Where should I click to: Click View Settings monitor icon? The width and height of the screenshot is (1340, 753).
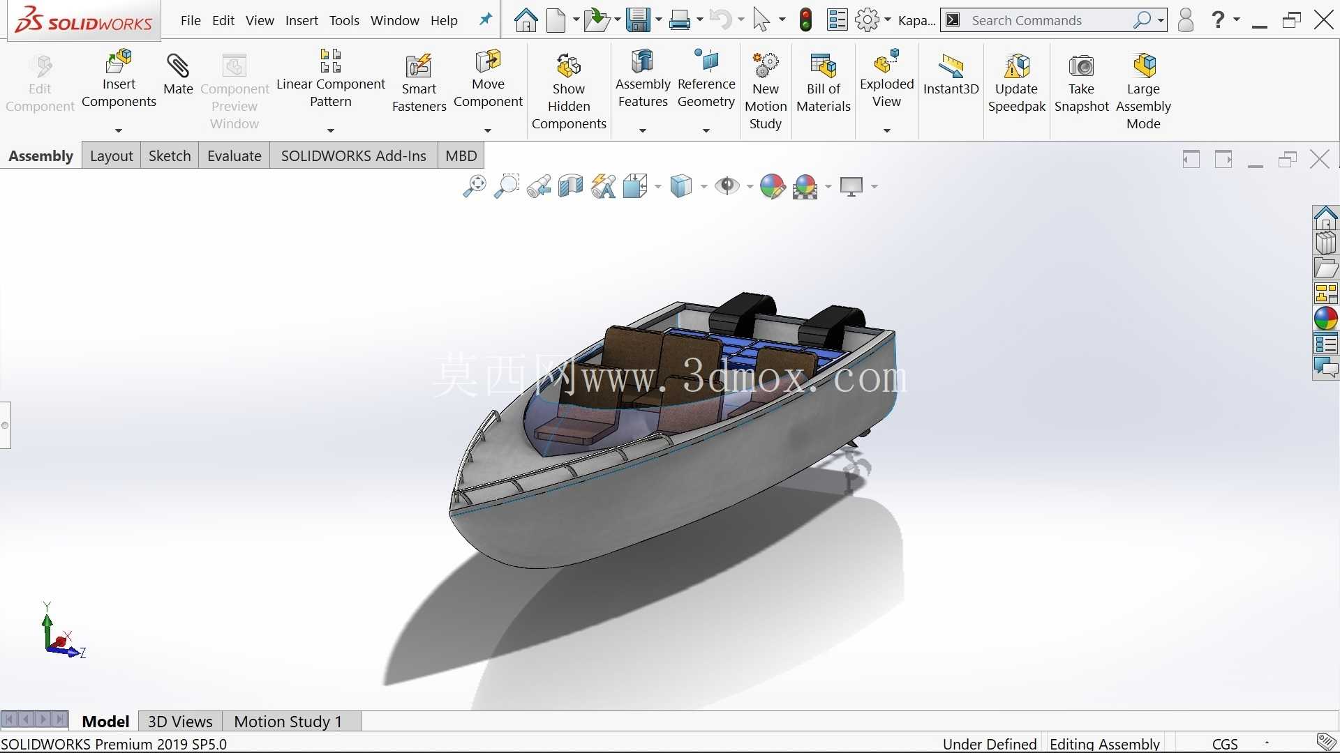point(851,186)
